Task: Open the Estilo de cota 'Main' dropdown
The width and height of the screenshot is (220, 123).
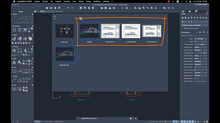Action: point(201,58)
